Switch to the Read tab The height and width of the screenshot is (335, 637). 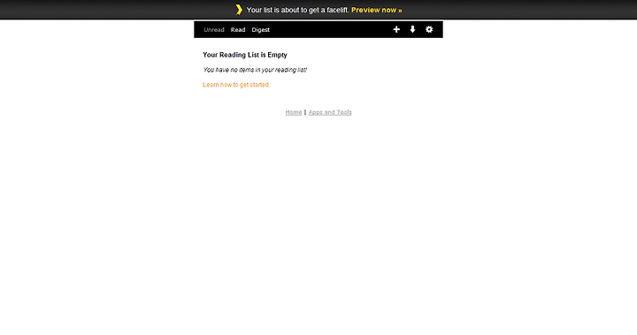coord(238,30)
